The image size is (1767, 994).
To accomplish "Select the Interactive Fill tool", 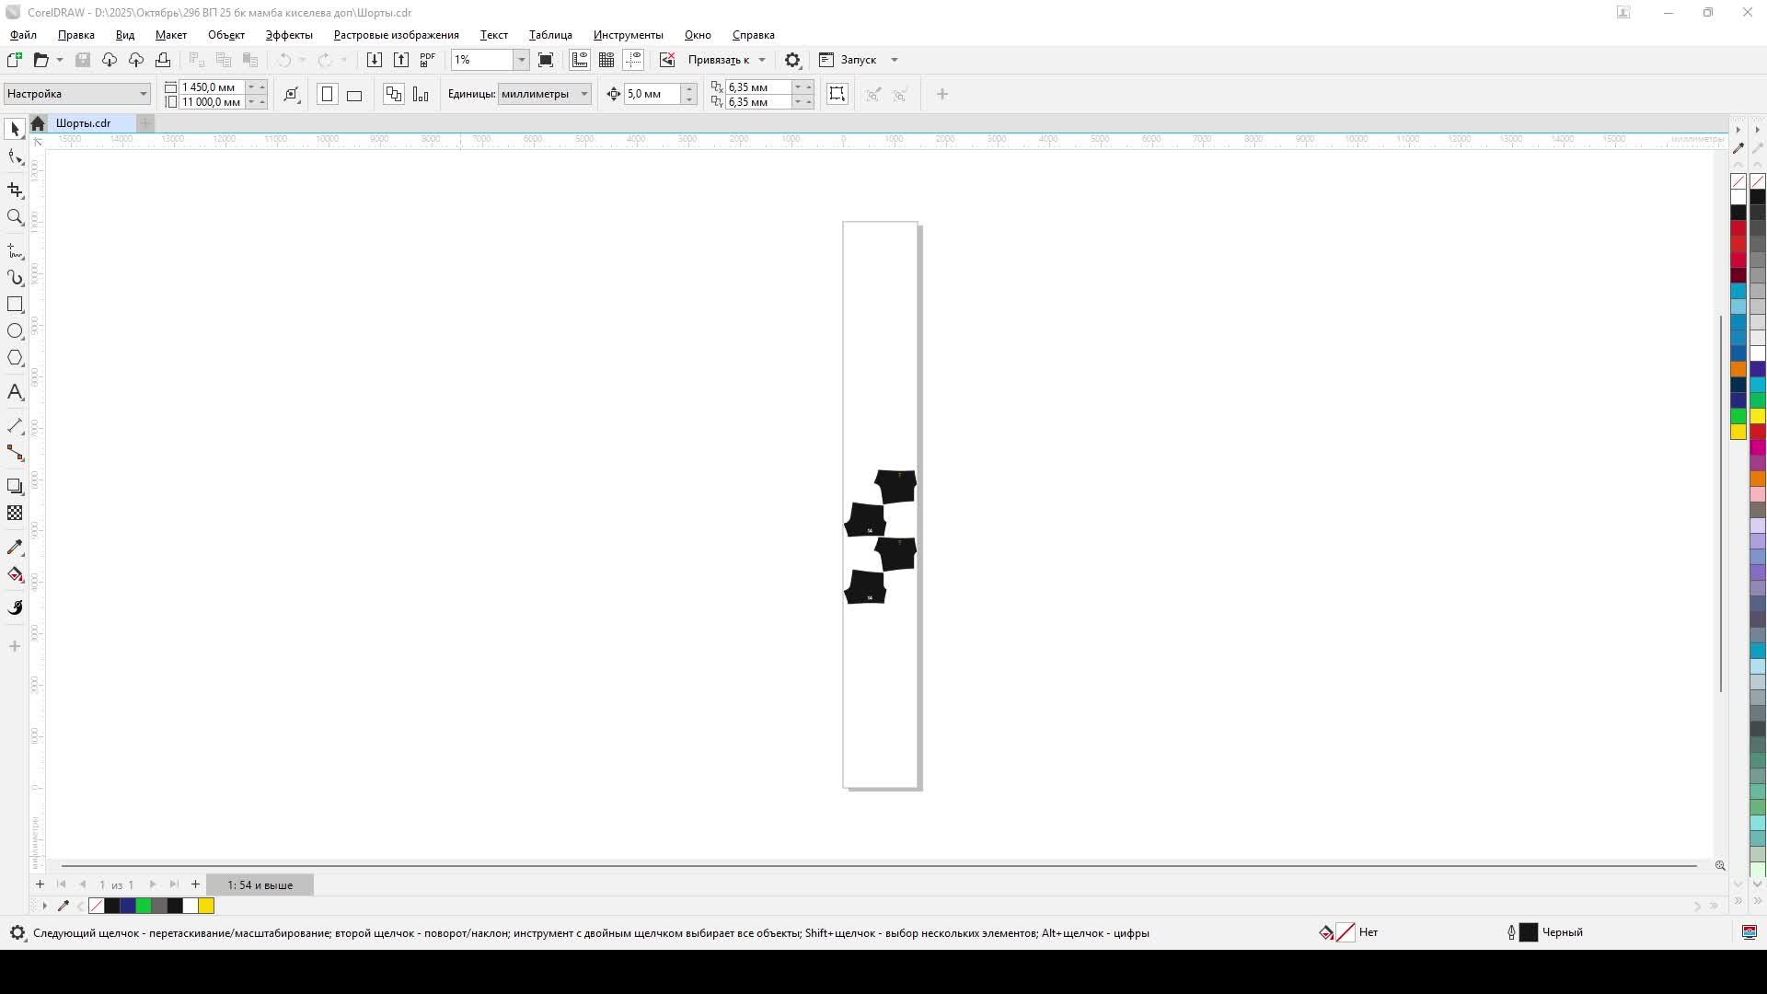I will coord(15,574).
